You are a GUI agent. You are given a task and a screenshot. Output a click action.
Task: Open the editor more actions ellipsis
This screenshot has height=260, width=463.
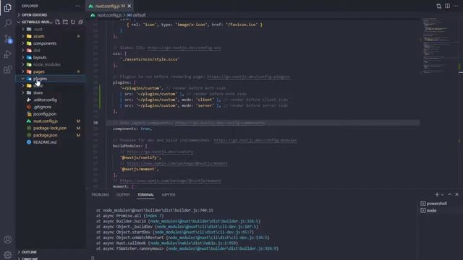456,6
